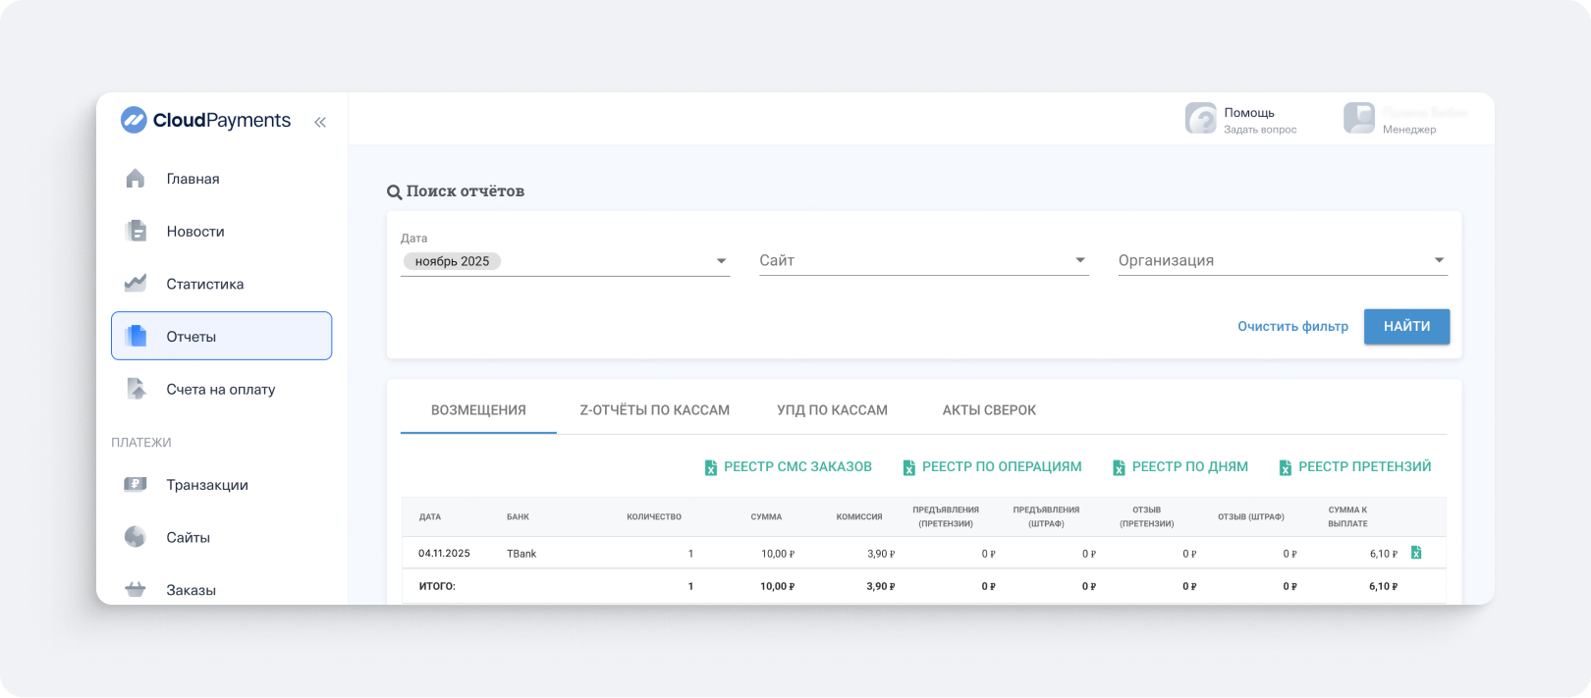
Task: Open Главная home page in sidebar
Action: pos(192,179)
